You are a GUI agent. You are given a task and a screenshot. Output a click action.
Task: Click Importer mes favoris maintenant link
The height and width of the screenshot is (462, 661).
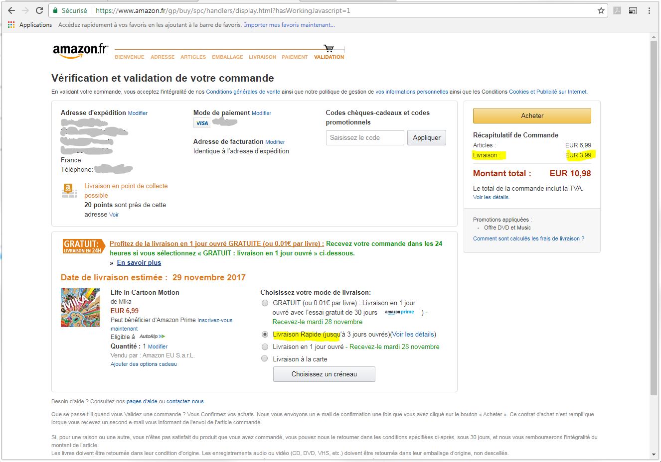point(289,25)
